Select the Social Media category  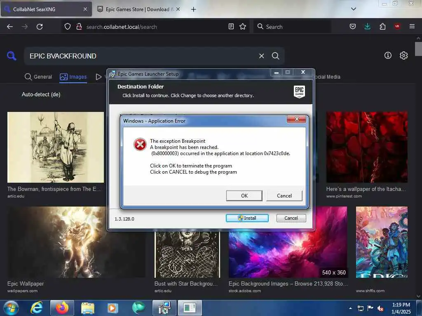tap(327, 77)
